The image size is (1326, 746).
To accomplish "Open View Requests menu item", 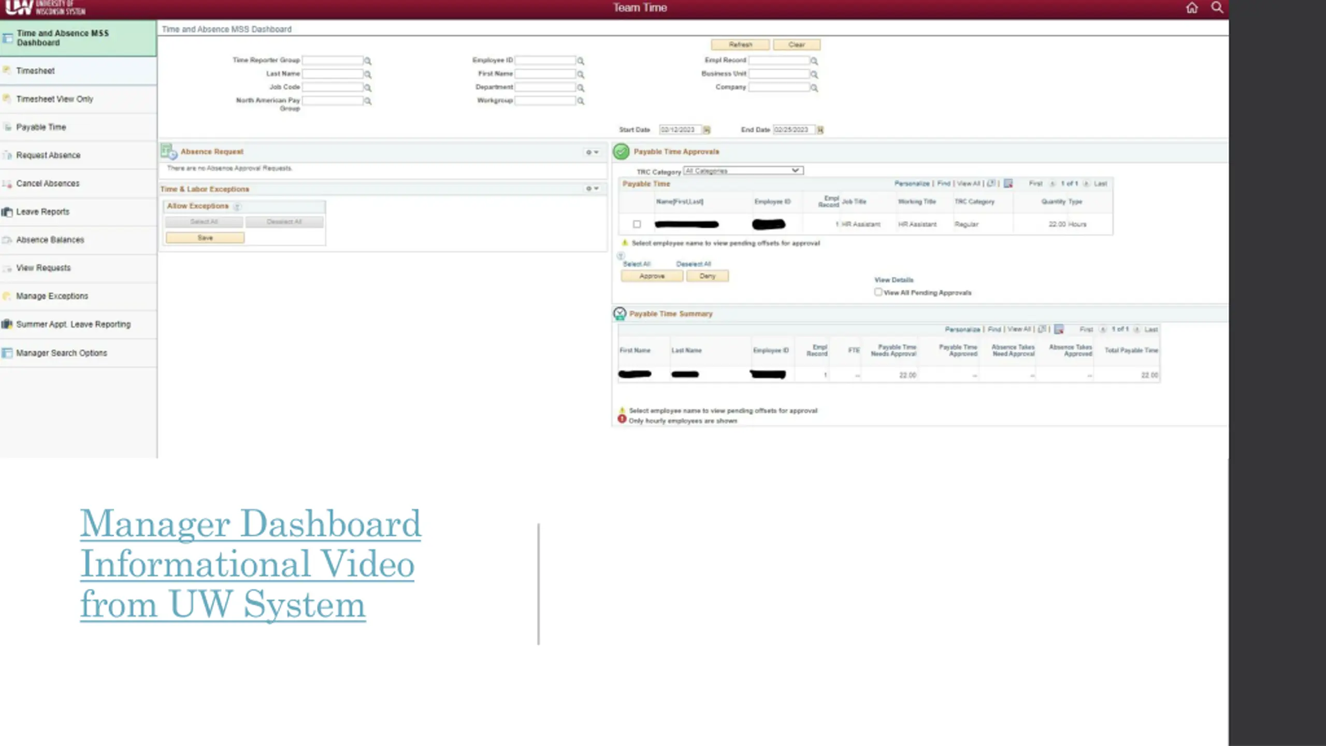I will pyautogui.click(x=78, y=268).
